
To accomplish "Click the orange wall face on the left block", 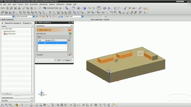I will point(107,60).
